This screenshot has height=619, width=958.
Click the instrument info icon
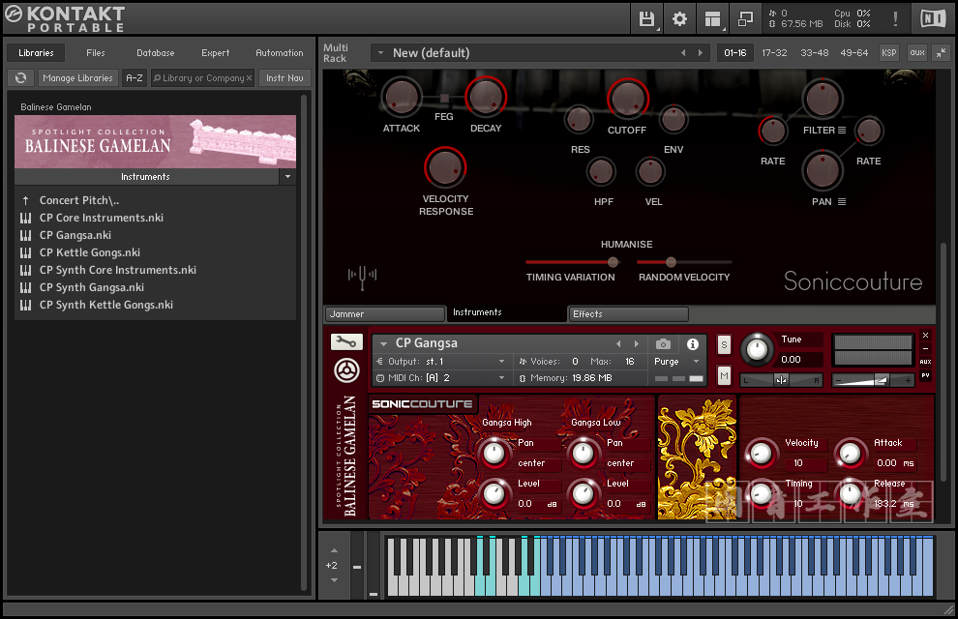click(x=693, y=344)
